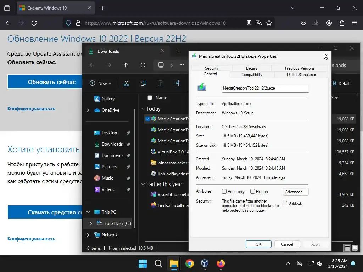Screen dimensions: 363x272
Task: Click the Обновить сейчас button
Action: (45, 82)
